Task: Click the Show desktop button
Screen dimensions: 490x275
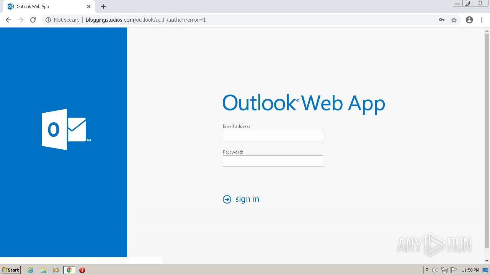Action: coord(486,270)
